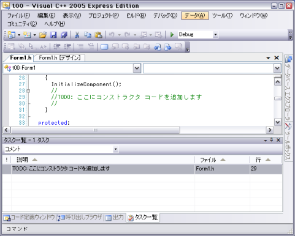Open the Debug configuration dropdown
This screenshot has height=236, width=295.
pyautogui.click(x=215, y=35)
